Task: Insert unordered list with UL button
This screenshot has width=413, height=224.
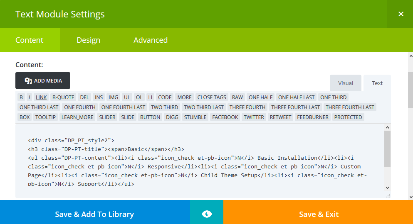Action: [x=127, y=97]
